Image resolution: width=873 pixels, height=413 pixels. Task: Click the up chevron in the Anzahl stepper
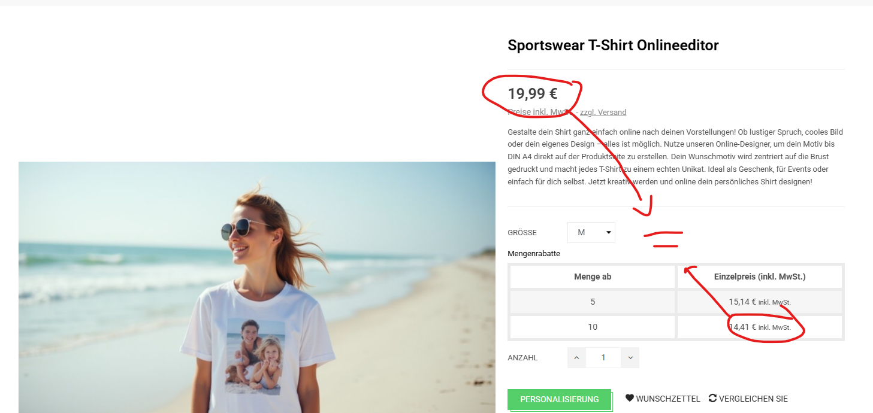point(576,357)
